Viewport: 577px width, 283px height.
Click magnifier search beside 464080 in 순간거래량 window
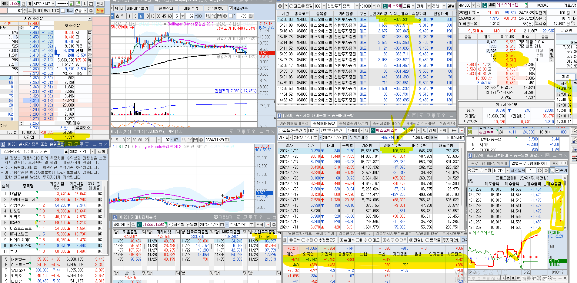379,6
